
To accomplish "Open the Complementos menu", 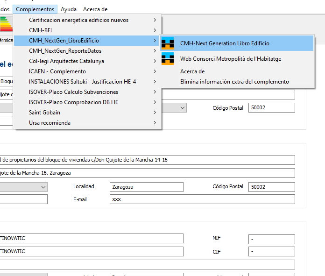I will (35, 9).
